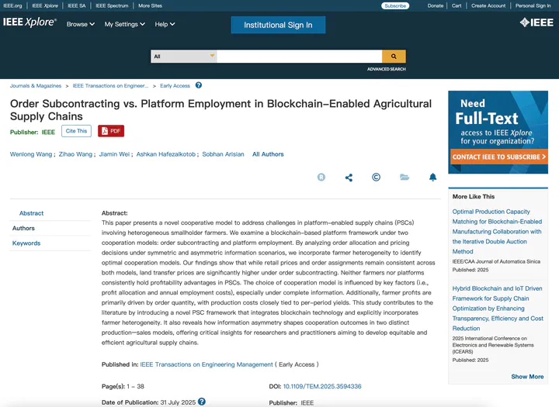This screenshot has width=559, height=407.
Task: Open copyright permissions icon
Action: pos(377,178)
